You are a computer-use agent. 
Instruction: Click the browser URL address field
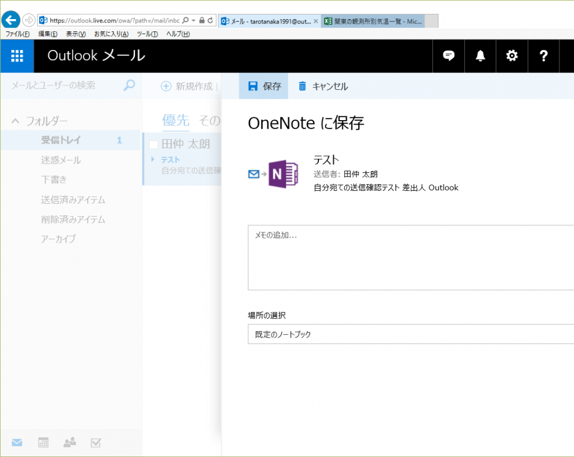coord(114,20)
